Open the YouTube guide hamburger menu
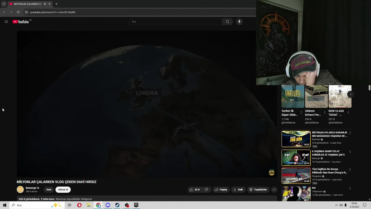 [6, 21]
